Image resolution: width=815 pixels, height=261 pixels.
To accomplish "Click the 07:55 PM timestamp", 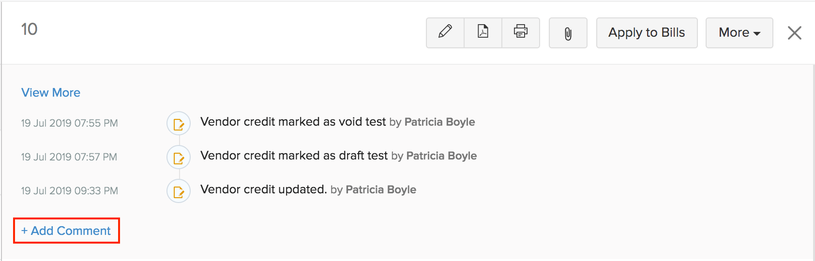I will coord(69,123).
